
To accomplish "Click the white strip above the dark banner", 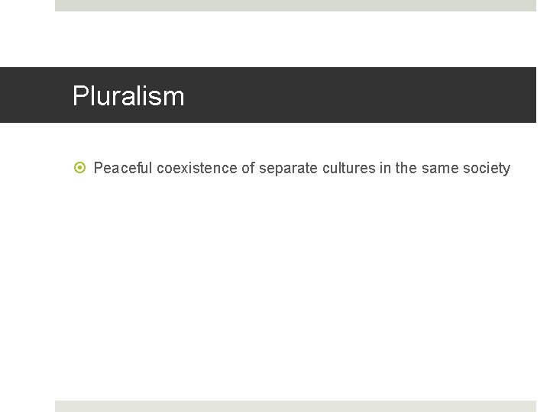I will [x=296, y=40].
